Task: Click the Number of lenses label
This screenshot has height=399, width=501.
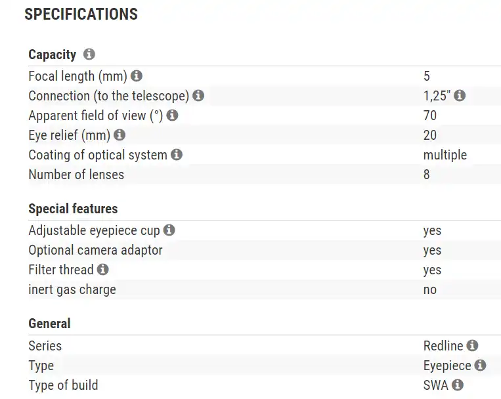Action: pos(76,175)
